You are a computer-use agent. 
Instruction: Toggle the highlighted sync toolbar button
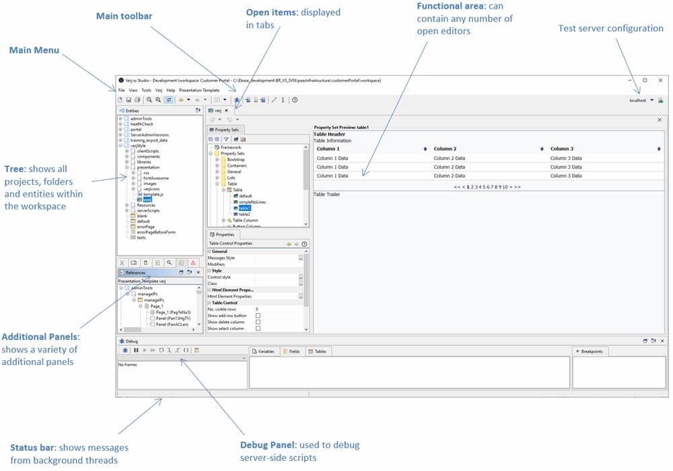tap(169, 100)
